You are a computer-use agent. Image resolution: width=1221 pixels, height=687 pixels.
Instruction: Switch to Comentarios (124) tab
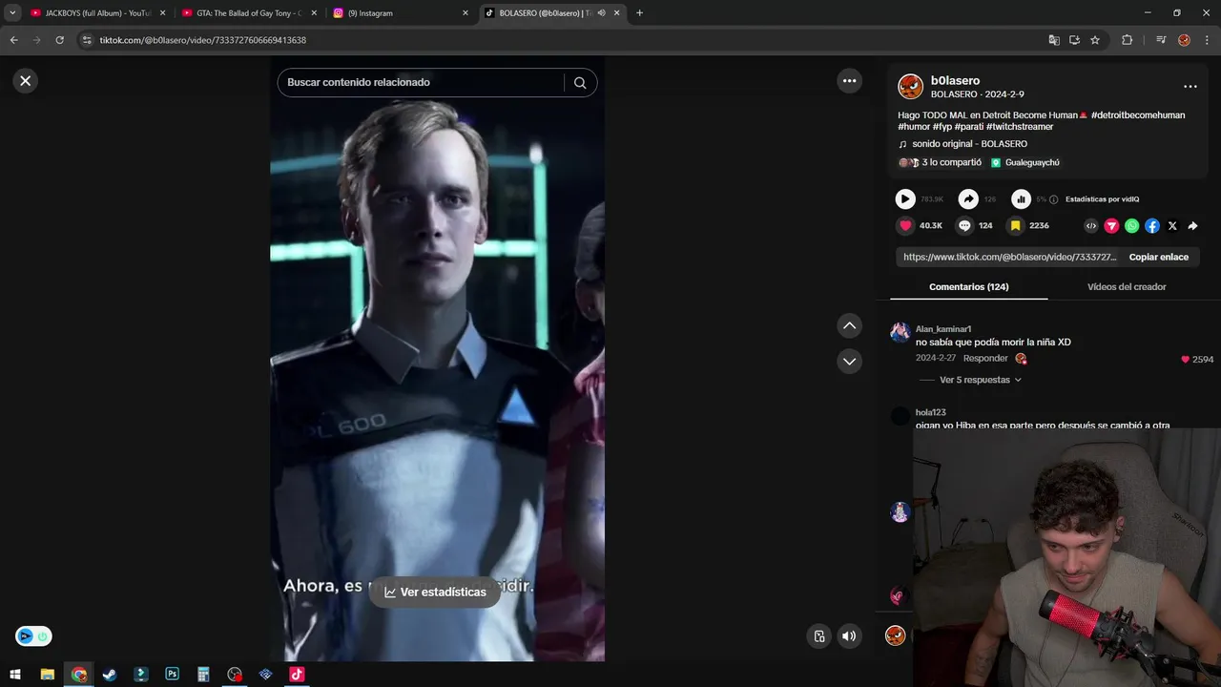pos(969,287)
